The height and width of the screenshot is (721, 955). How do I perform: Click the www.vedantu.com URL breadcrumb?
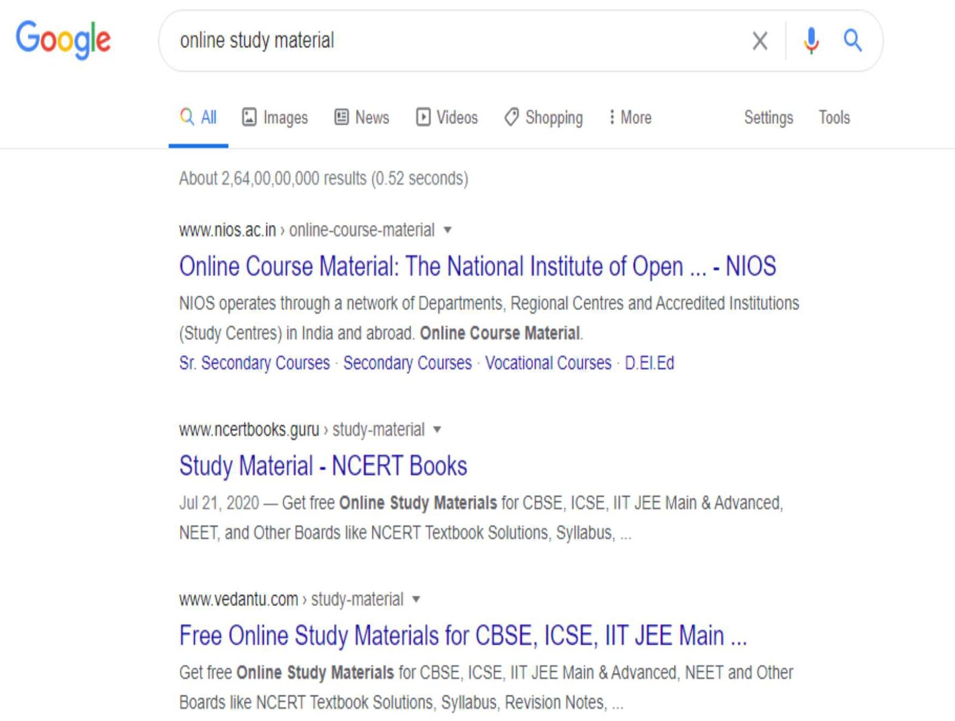(x=291, y=599)
